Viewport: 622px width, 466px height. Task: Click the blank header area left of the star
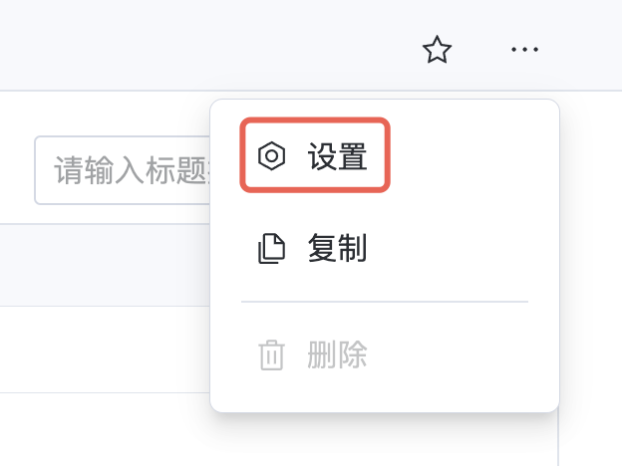pos(206,45)
